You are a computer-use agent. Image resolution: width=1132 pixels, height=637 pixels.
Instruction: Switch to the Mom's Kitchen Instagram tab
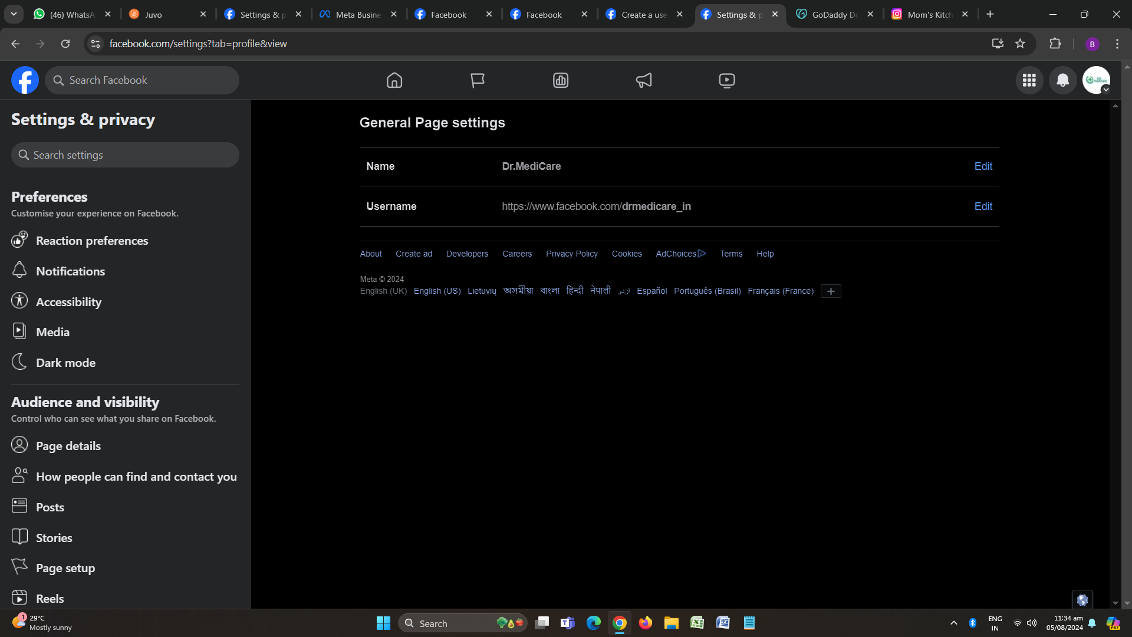point(927,14)
